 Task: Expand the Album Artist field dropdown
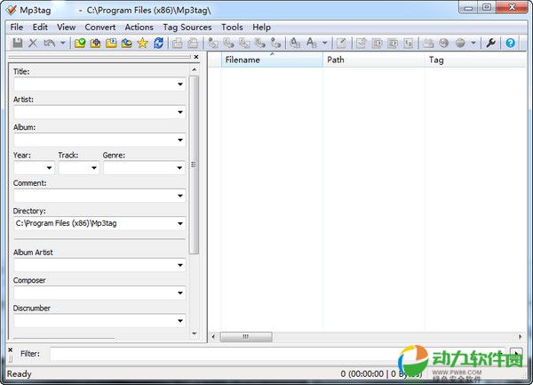pos(180,265)
